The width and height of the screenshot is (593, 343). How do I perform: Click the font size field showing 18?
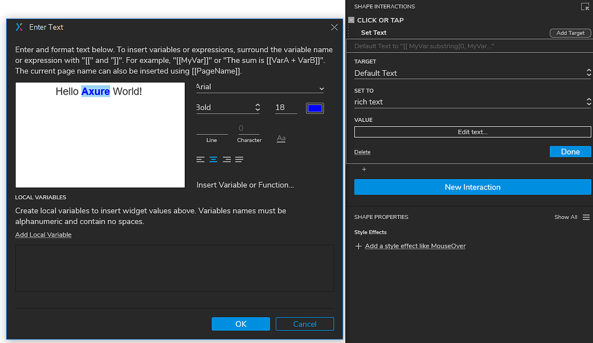point(285,108)
